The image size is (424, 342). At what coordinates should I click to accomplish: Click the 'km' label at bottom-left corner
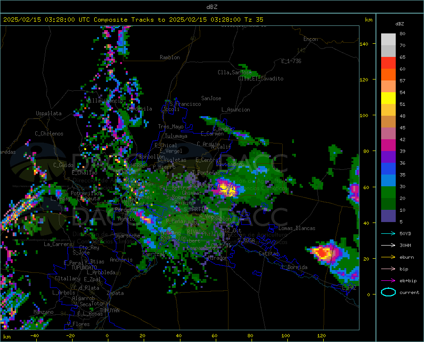7,337
